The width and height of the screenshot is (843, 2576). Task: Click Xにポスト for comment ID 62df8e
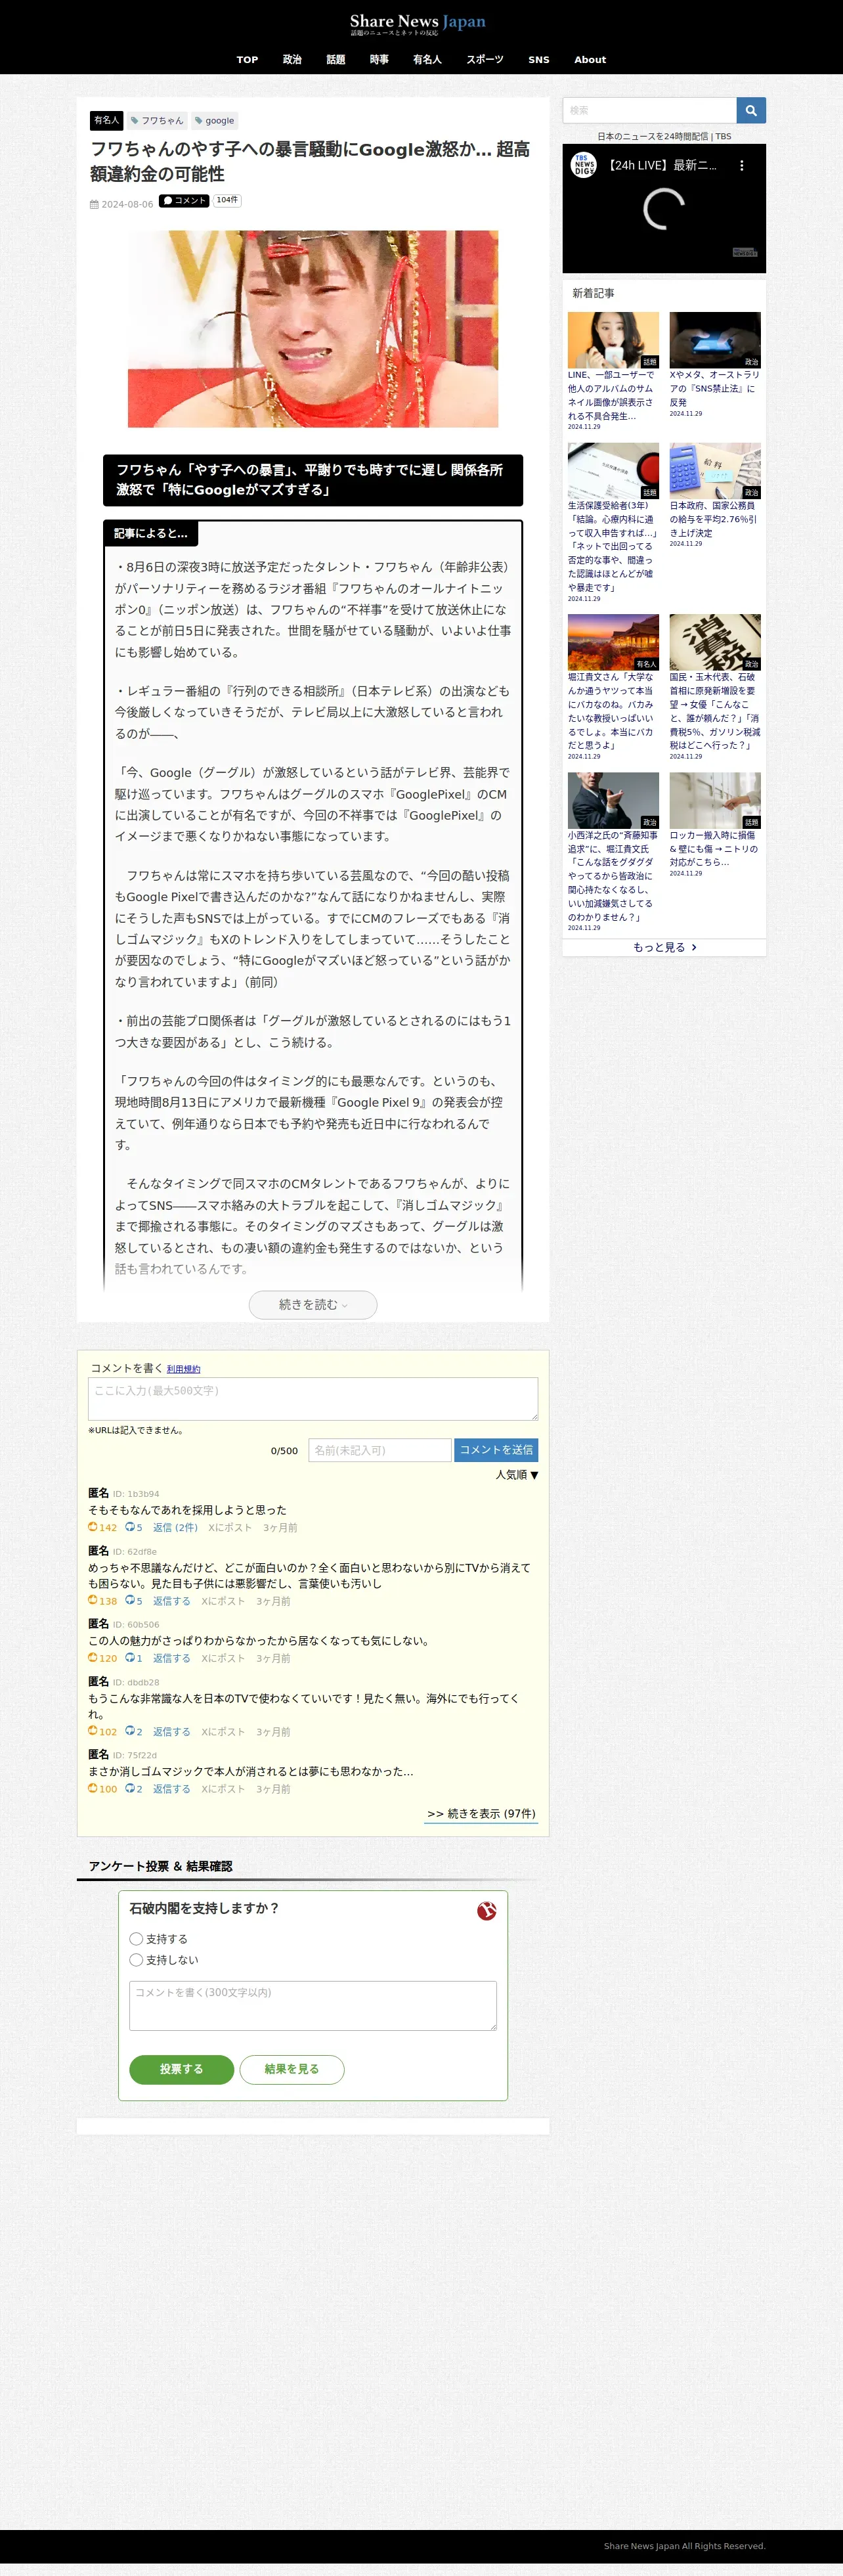tap(223, 1601)
